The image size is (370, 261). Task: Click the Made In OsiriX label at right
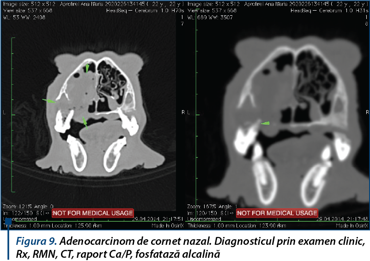tap(352, 226)
